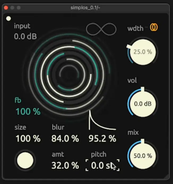The width and height of the screenshot is (173, 184).
Task: Click the "amt" label
Action: 58,155
